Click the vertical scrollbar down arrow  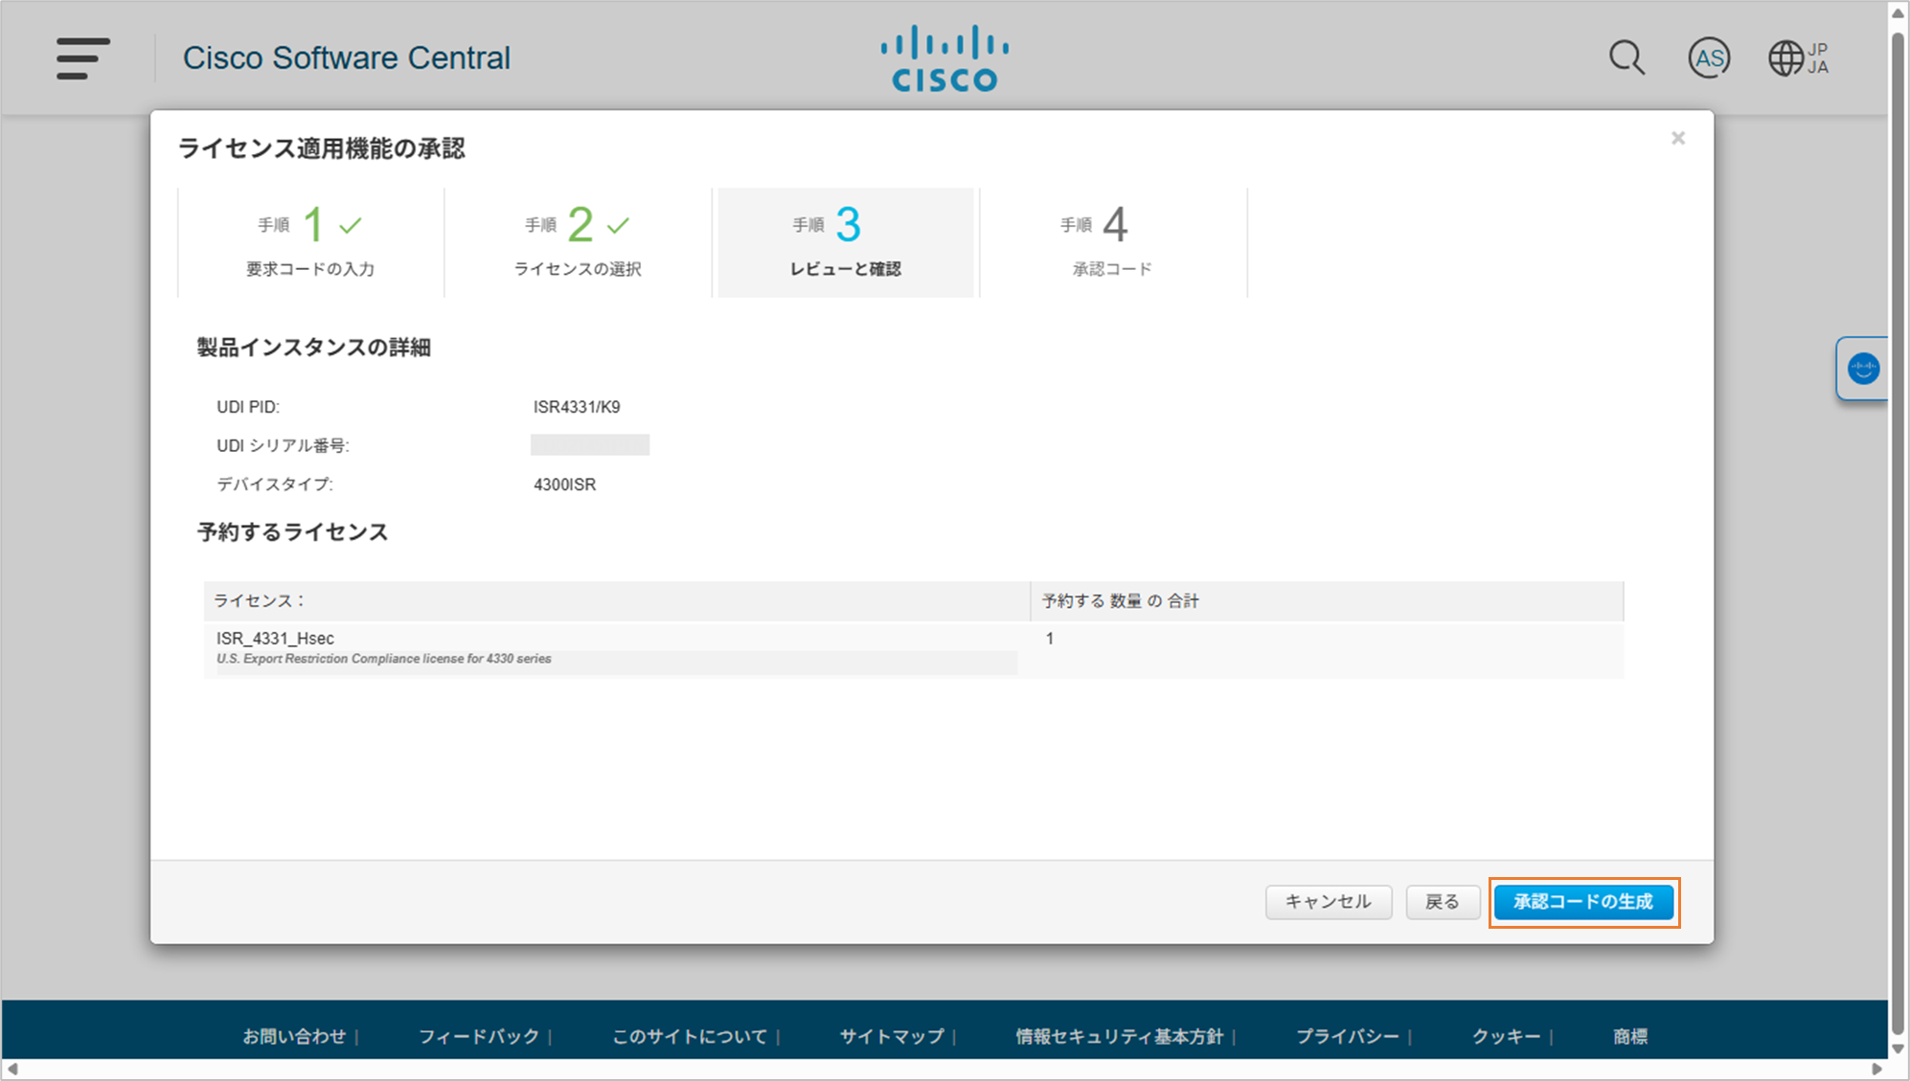point(1898,1047)
